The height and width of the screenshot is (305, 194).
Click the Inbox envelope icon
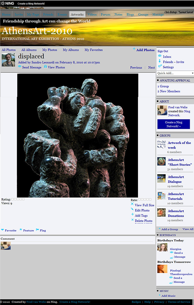(160, 56)
